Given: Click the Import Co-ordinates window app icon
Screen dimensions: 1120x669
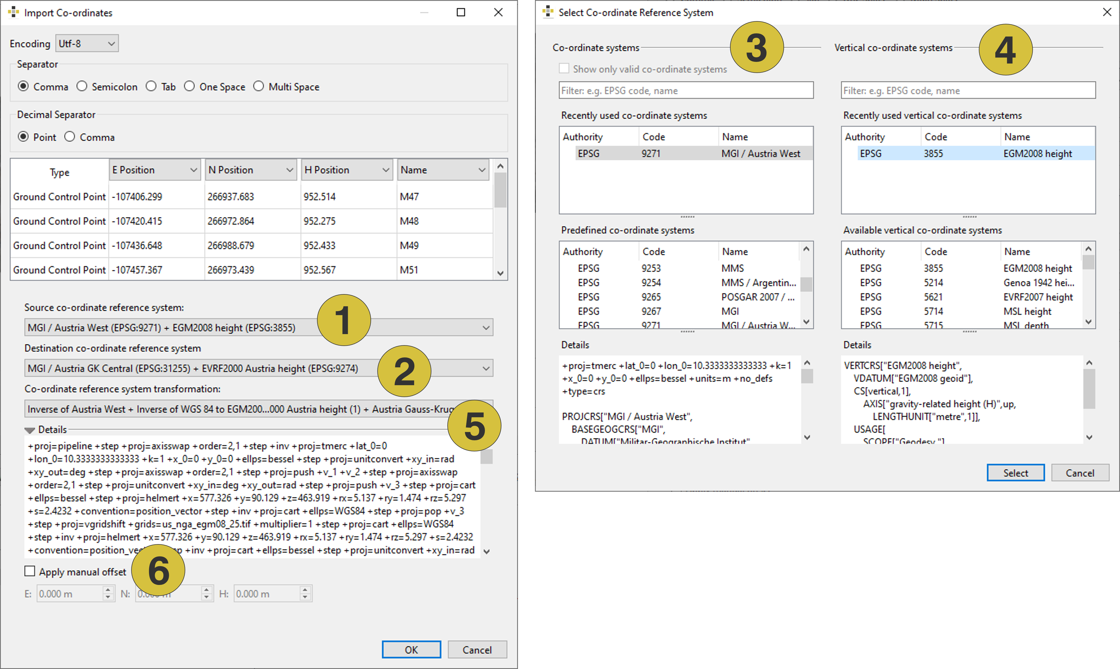Looking at the screenshot, I should pyautogui.click(x=14, y=12).
